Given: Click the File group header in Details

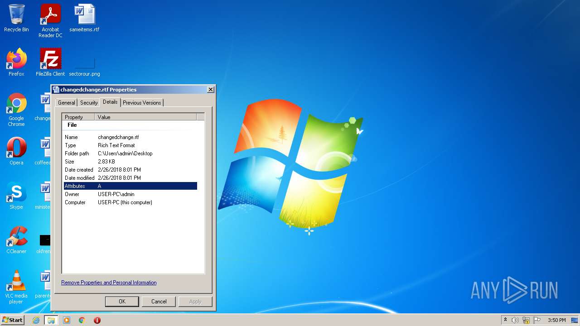Looking at the screenshot, I should (72, 125).
